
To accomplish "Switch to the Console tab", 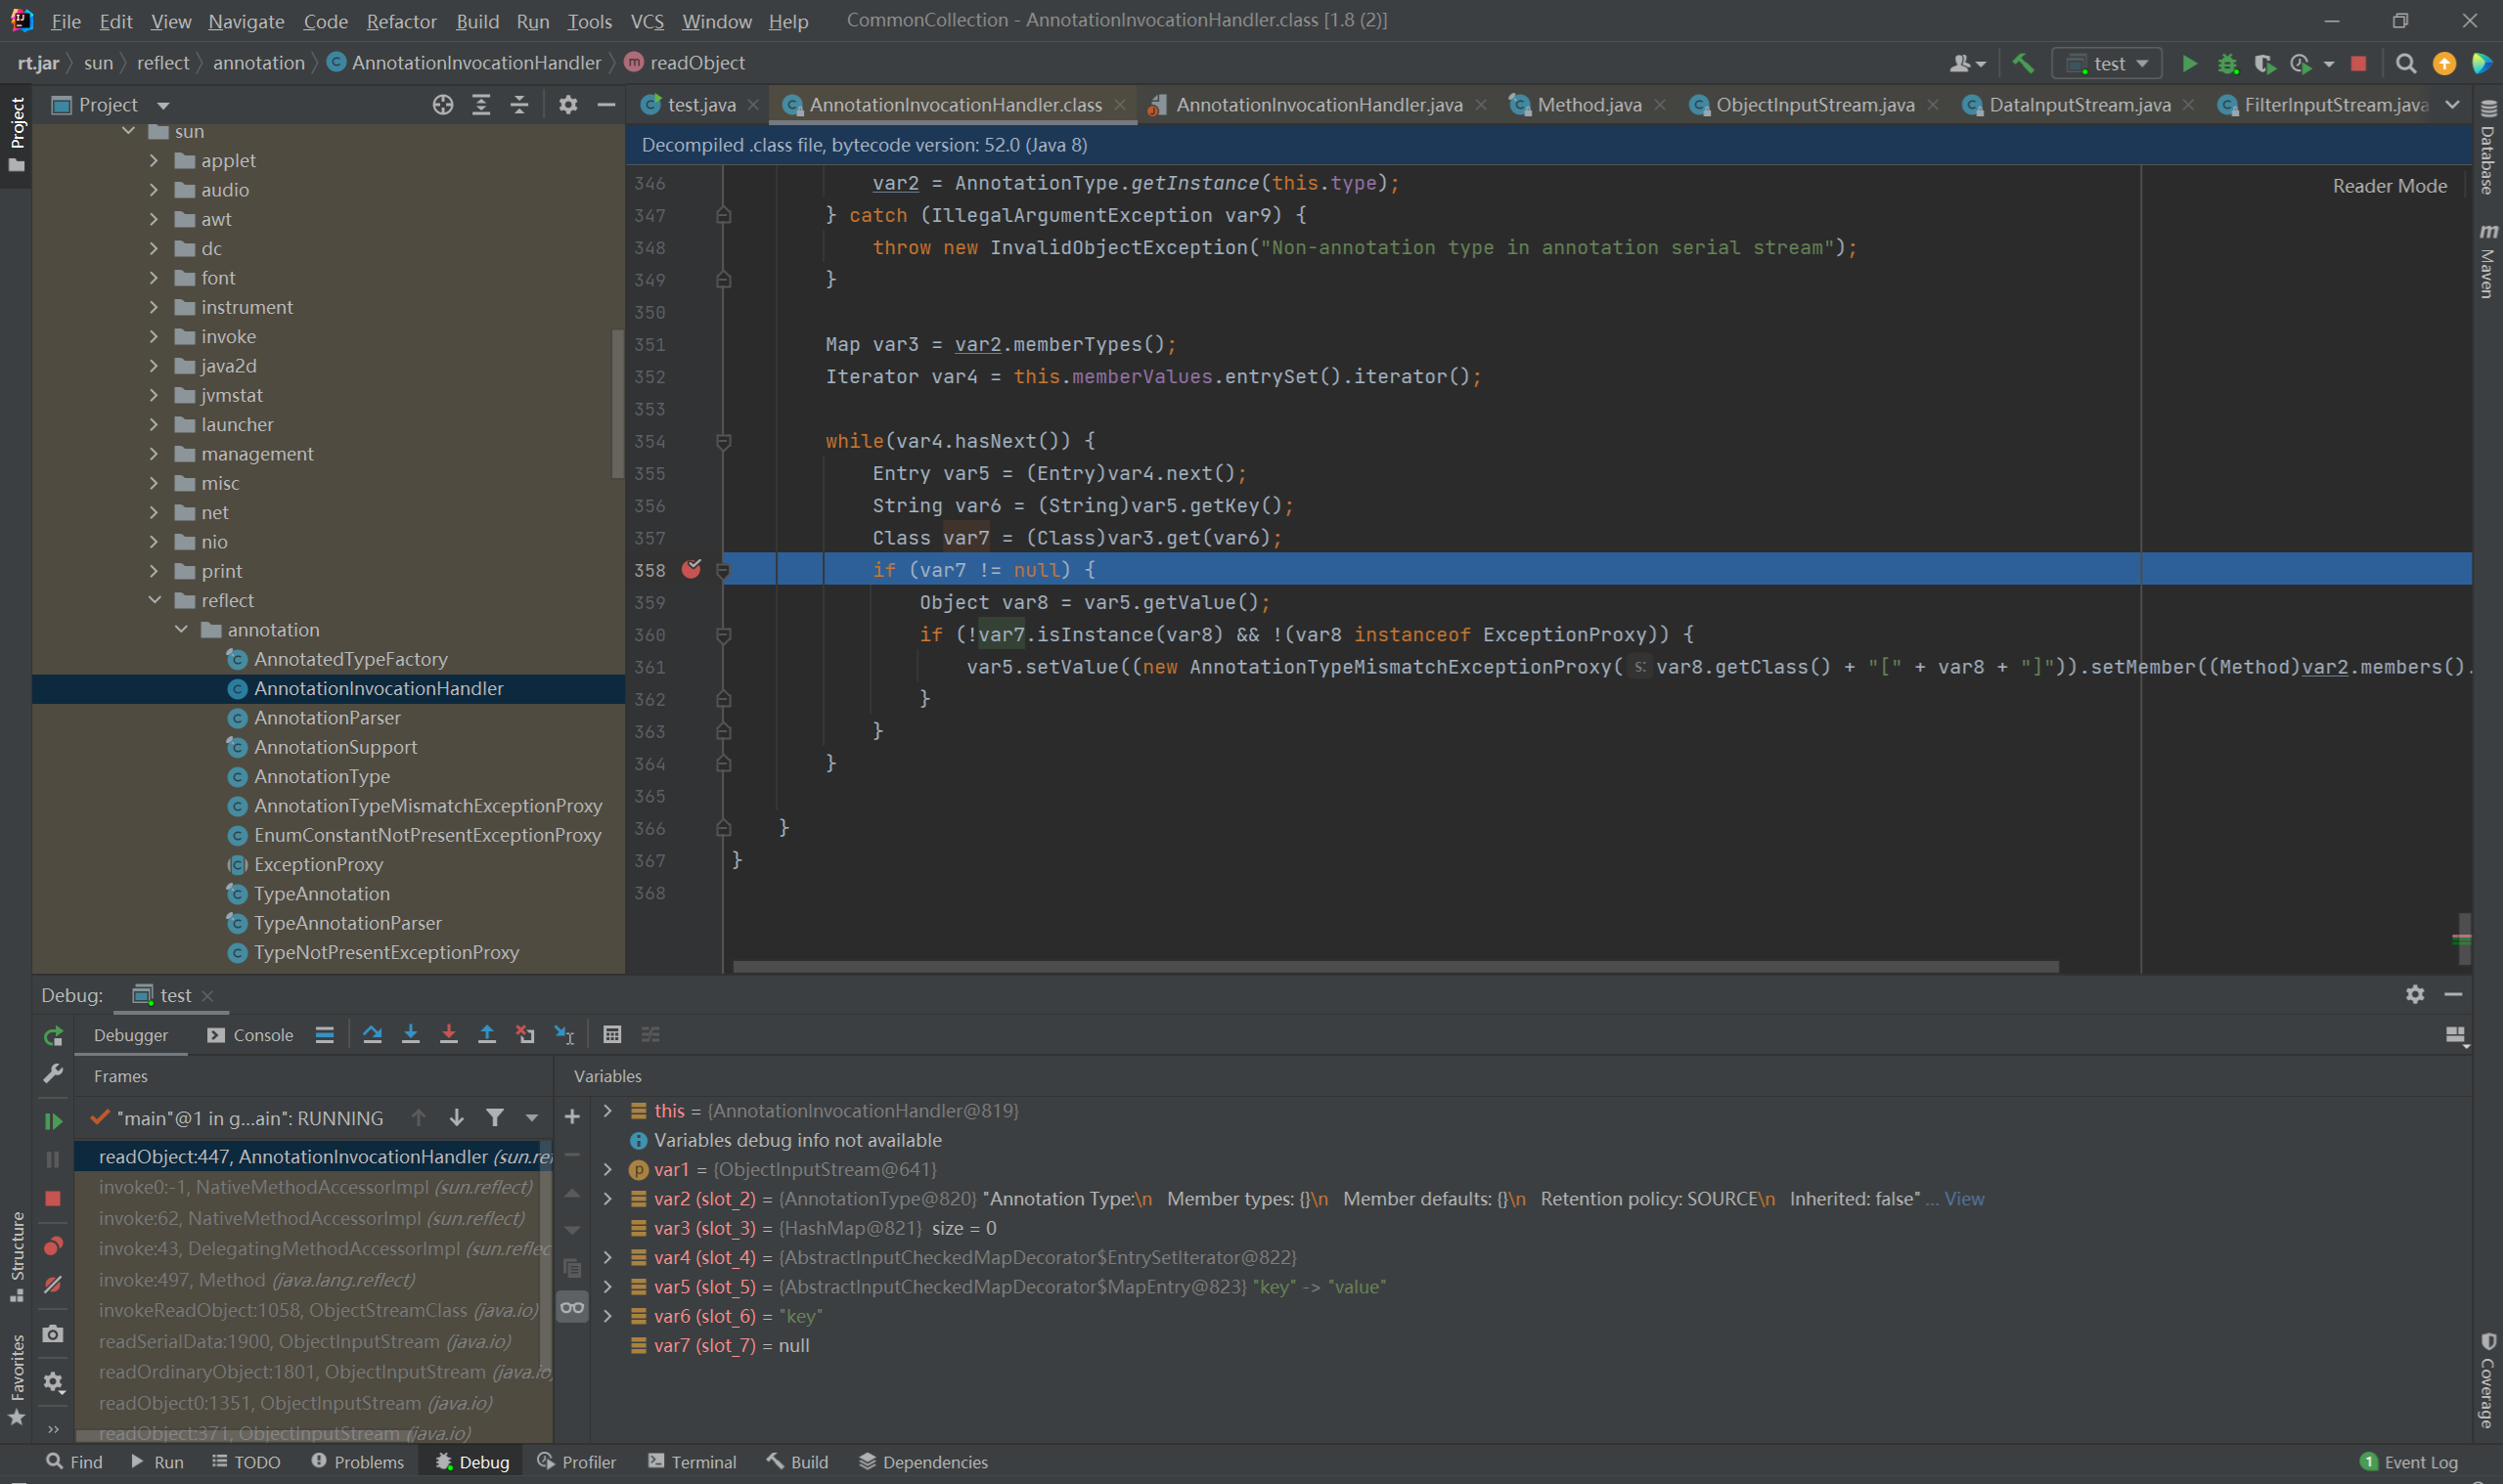I will 250,1035.
